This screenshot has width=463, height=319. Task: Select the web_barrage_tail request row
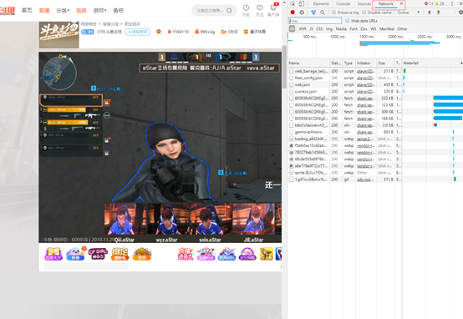click(x=375, y=71)
